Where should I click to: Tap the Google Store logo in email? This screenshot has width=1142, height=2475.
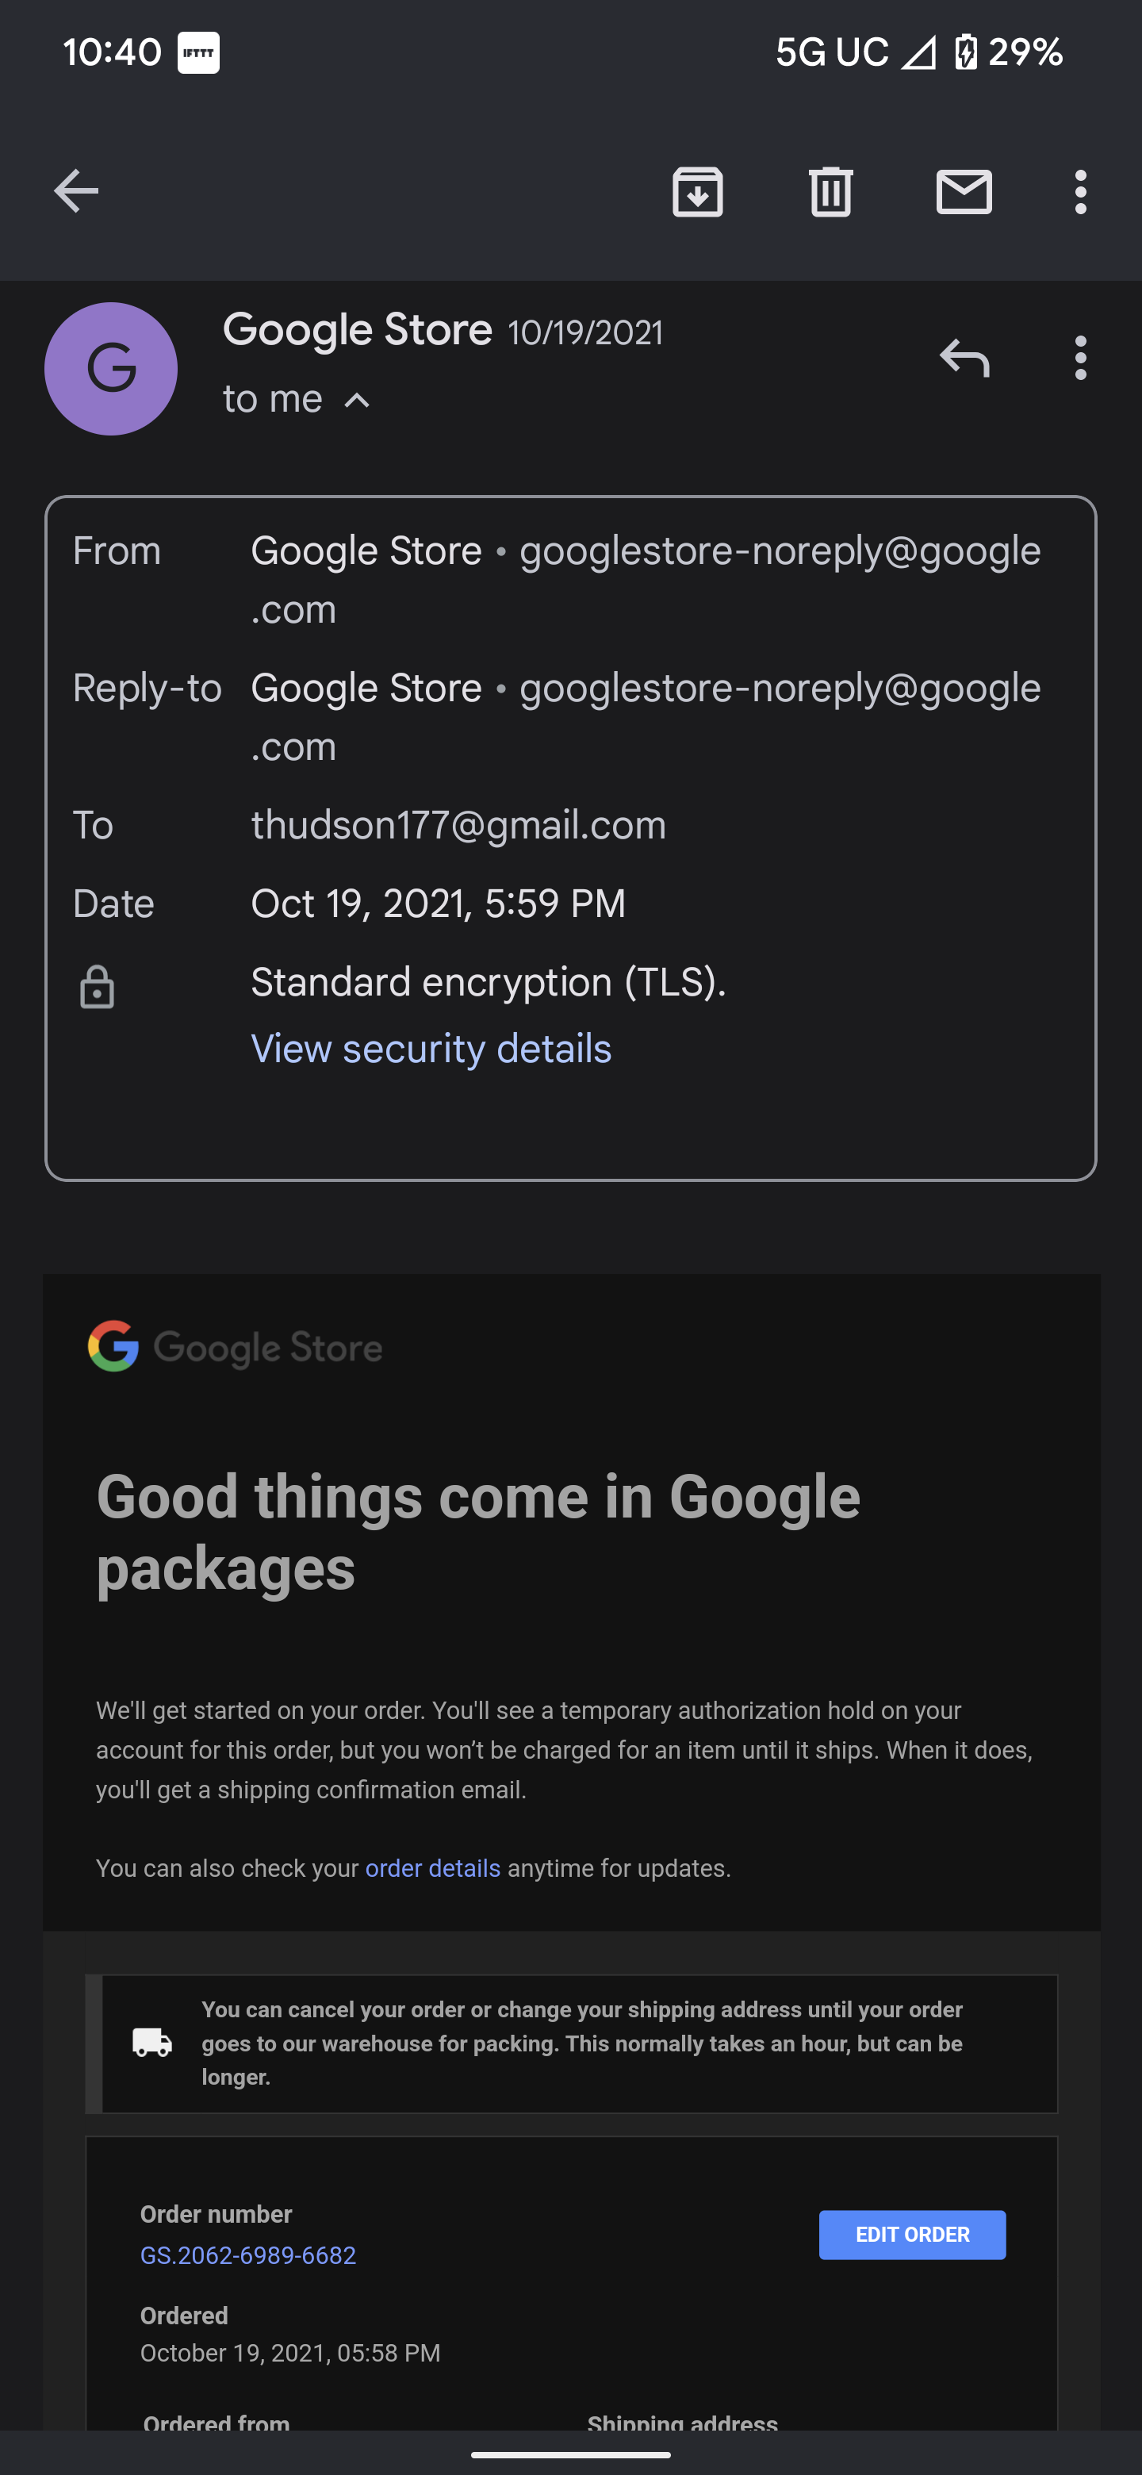pyautogui.click(x=236, y=1347)
